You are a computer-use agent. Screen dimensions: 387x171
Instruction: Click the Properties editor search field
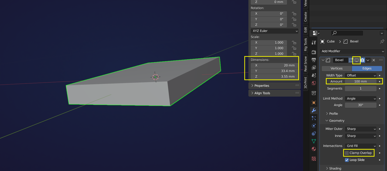point(347,33)
